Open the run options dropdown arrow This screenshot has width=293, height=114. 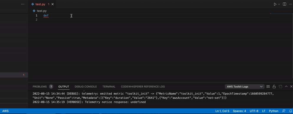coord(279,4)
